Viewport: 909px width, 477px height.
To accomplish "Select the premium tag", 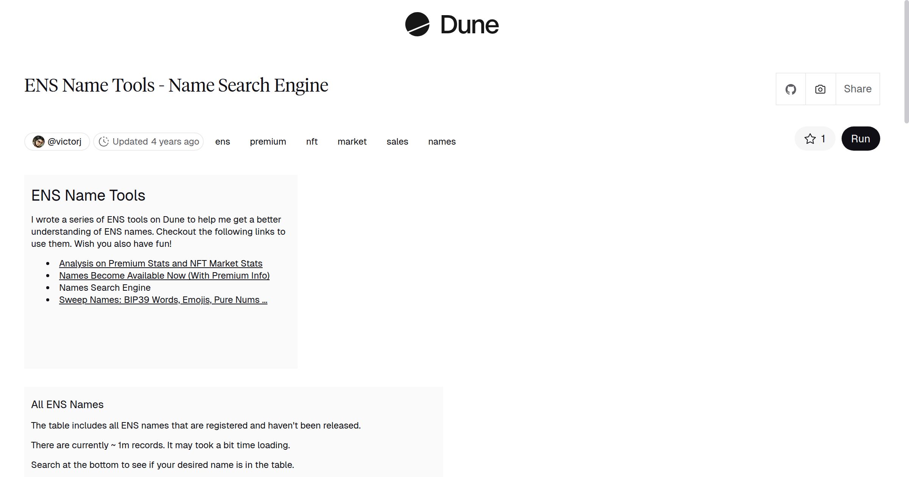I will pos(268,142).
